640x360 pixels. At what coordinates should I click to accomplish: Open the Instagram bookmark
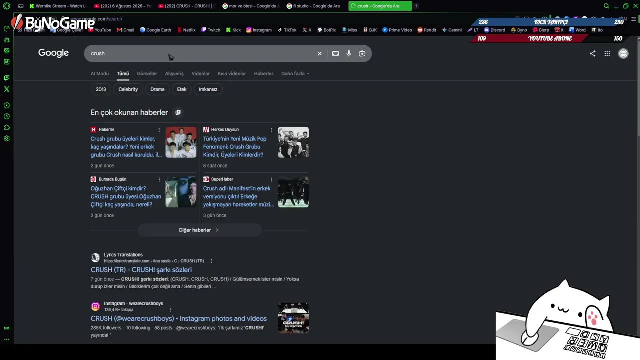pos(259,30)
